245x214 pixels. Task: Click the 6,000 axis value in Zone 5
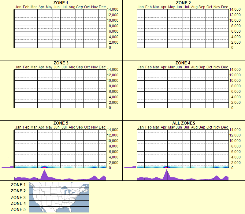(113, 152)
